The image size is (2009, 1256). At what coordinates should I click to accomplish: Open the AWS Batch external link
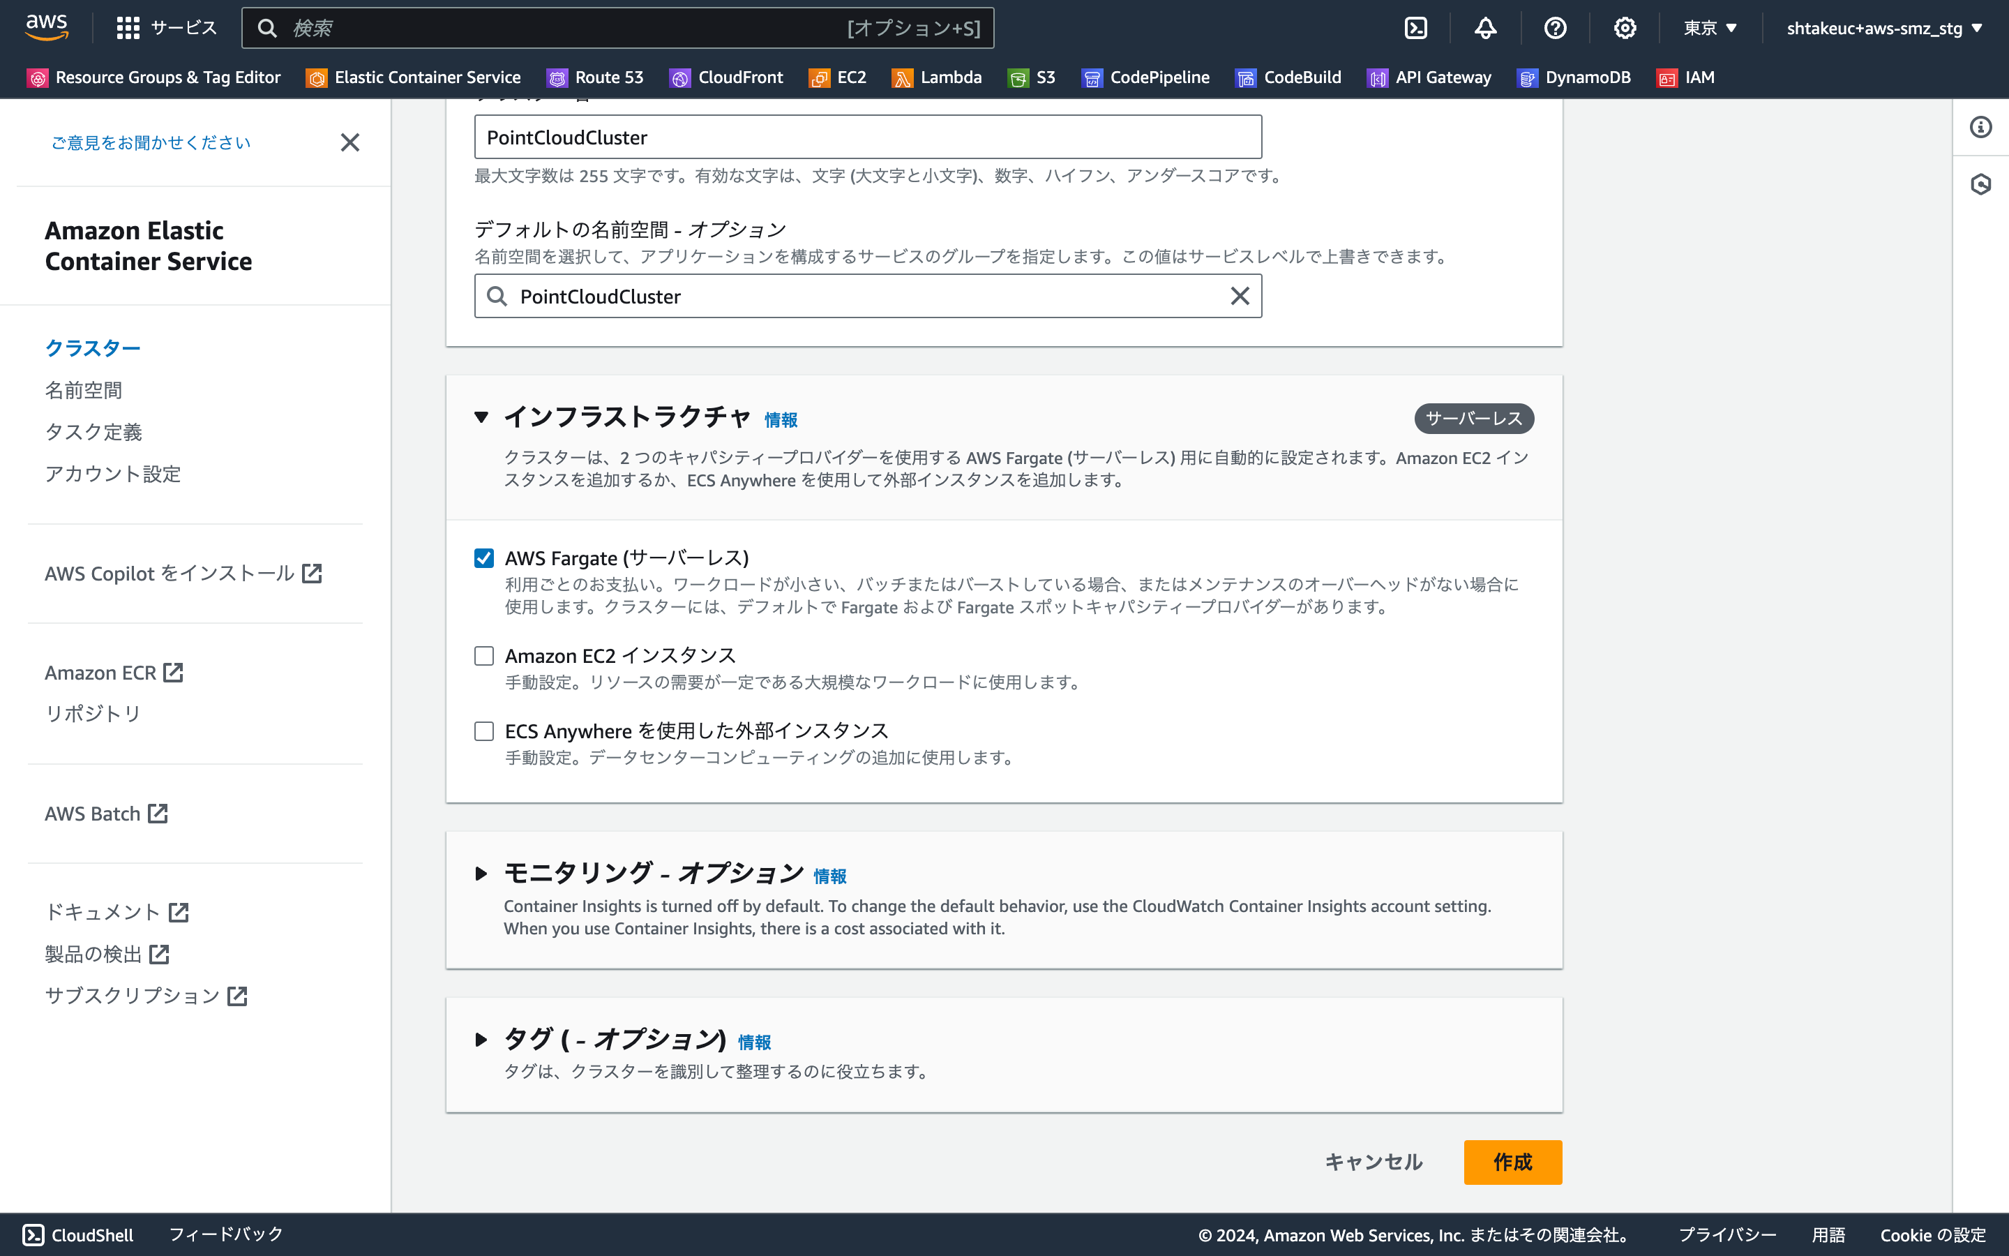pyautogui.click(x=106, y=813)
